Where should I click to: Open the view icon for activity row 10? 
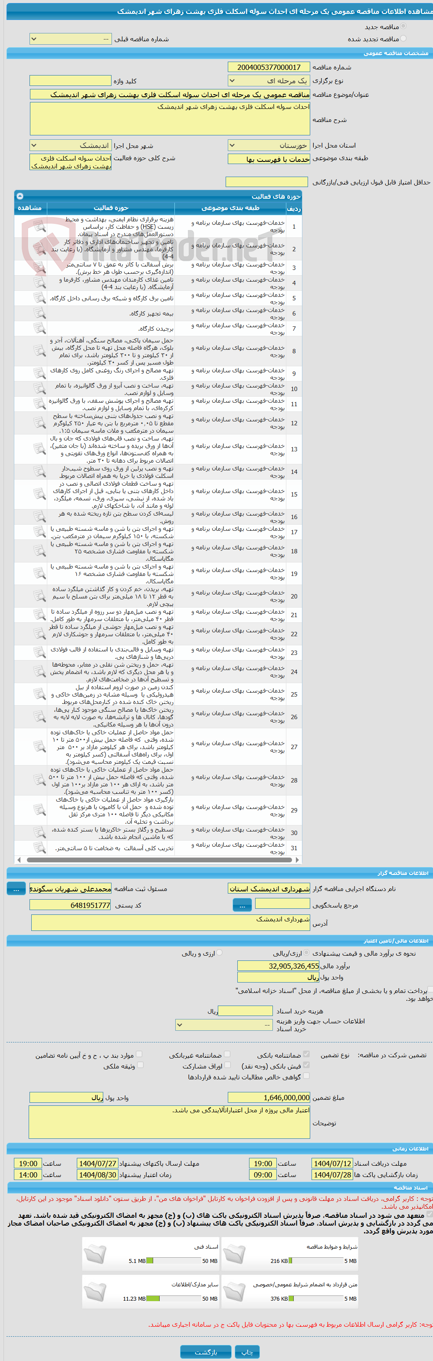point(39,389)
